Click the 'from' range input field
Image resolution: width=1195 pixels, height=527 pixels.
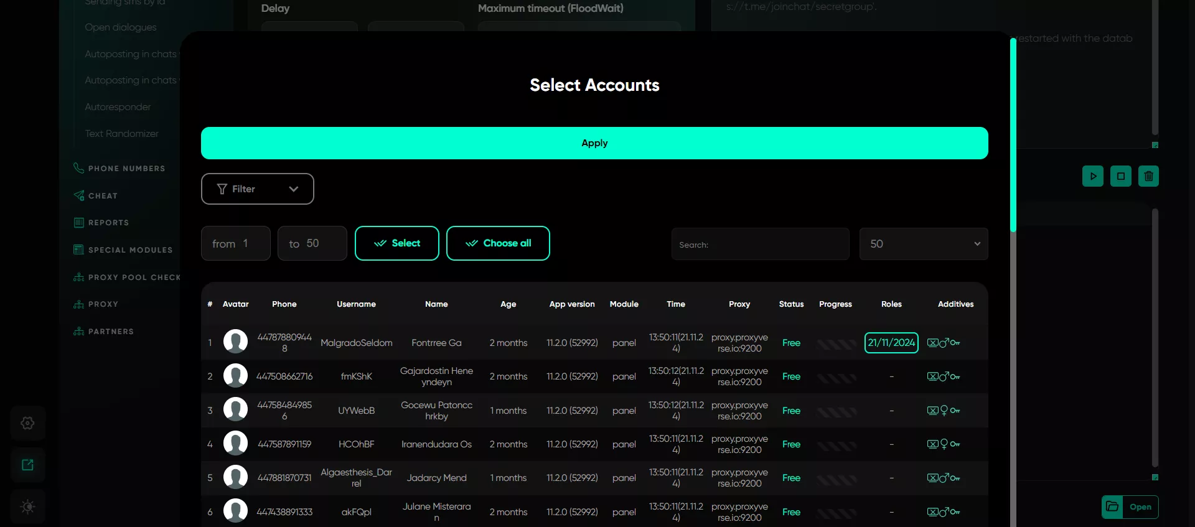(236, 243)
